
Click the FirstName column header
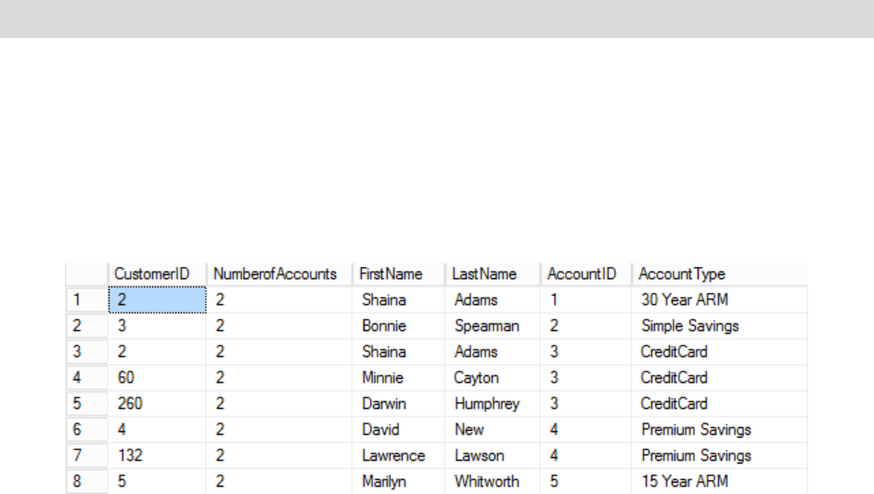click(391, 274)
